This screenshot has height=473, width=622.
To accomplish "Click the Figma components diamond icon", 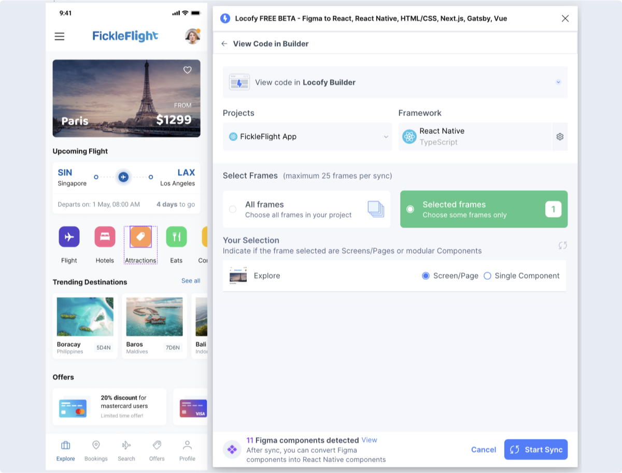I will click(232, 450).
